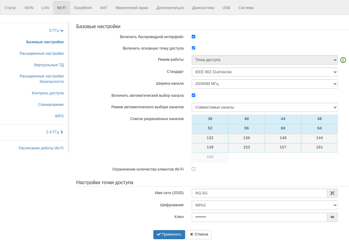349x241 pixels.
Task: Uncheck Включить основную точку доступа
Action: point(194,48)
